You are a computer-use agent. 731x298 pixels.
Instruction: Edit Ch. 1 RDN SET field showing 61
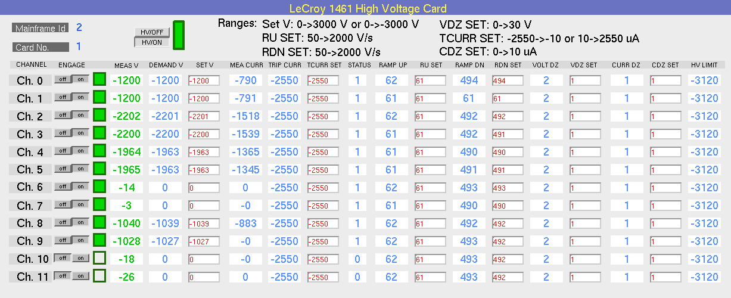pos(507,98)
